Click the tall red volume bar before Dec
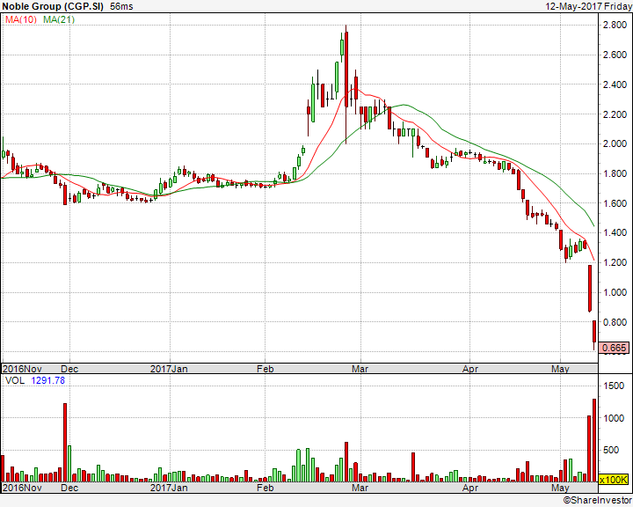Viewport: 633px width, 507px height. (64, 443)
